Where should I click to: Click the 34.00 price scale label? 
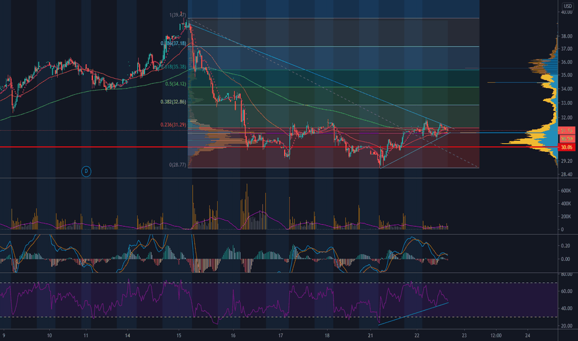(x=567, y=89)
